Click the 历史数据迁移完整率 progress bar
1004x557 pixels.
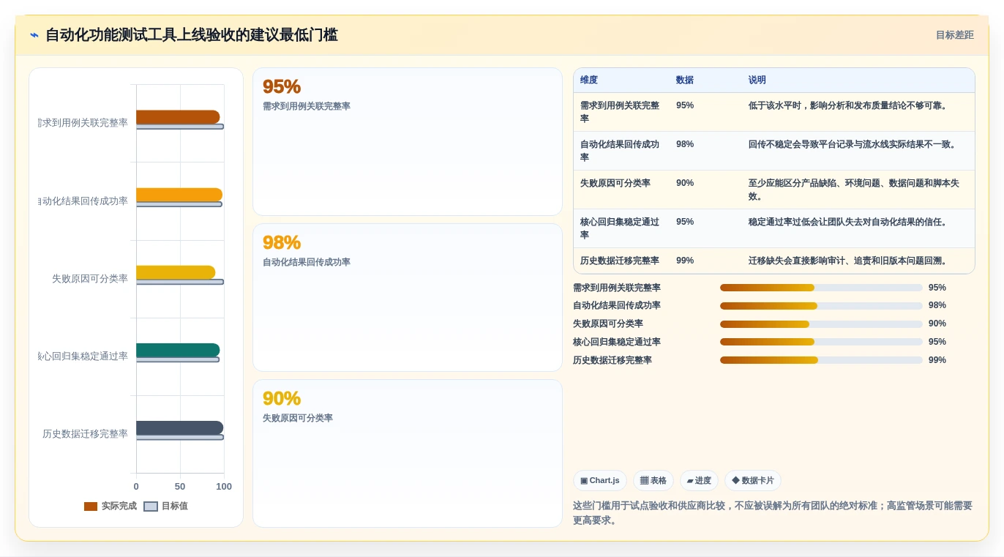821,360
